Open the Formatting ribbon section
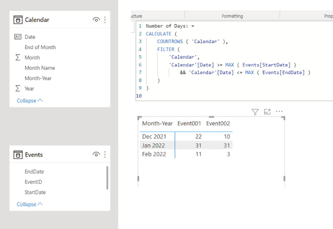 click(232, 16)
